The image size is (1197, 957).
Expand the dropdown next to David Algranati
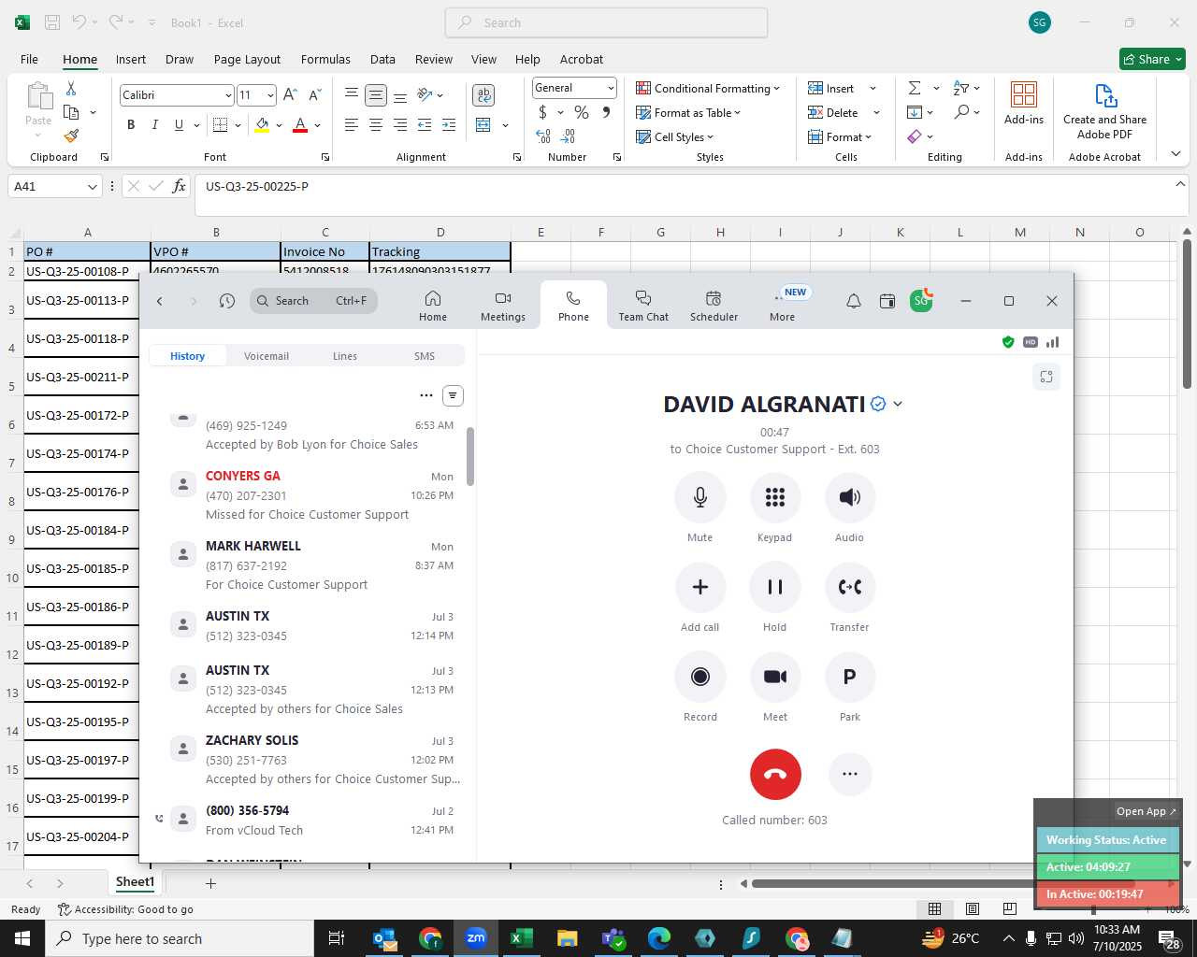click(898, 404)
